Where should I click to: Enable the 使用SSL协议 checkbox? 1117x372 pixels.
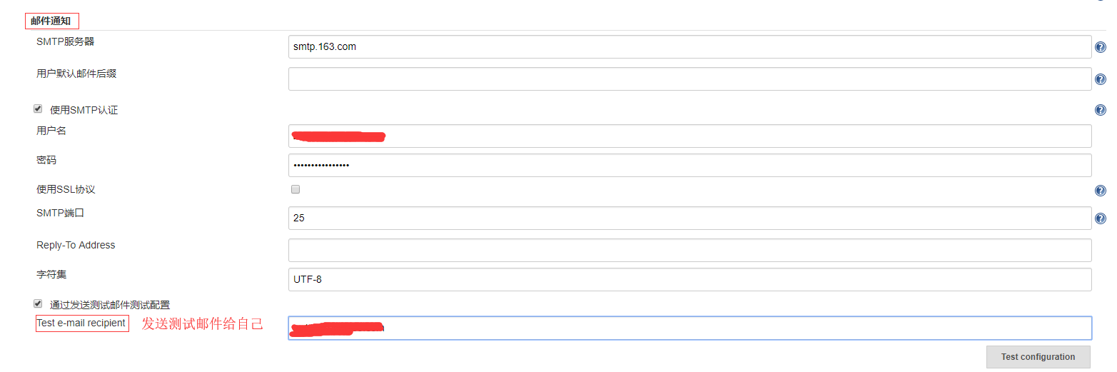[295, 189]
